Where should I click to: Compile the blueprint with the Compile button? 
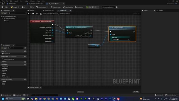click(x=14, y=7)
